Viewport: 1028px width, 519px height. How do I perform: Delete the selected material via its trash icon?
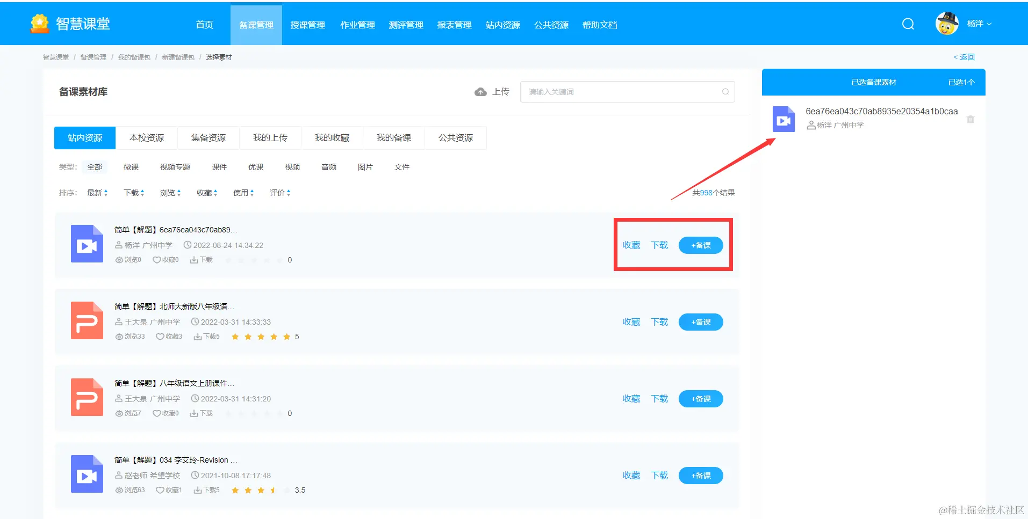[x=971, y=119]
